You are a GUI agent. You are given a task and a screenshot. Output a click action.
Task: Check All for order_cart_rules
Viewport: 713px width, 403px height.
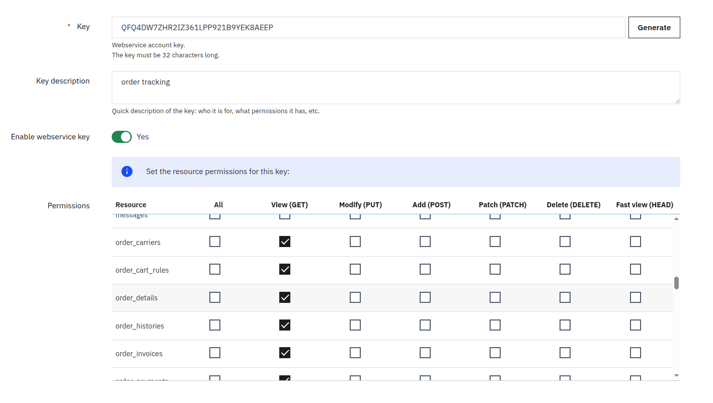[x=215, y=270]
